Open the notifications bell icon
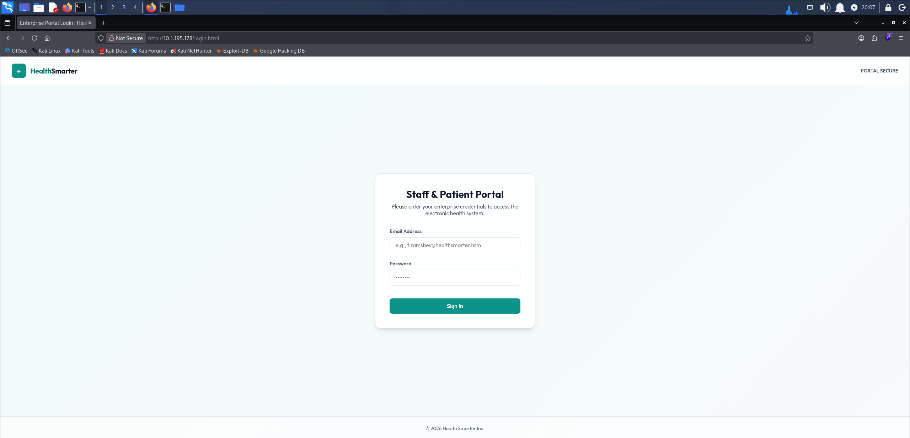The width and height of the screenshot is (910, 438). [840, 7]
